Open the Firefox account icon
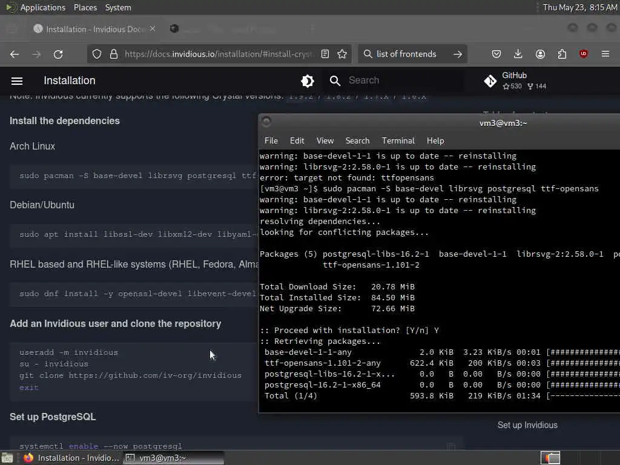Image resolution: width=620 pixels, height=465 pixels. click(540, 54)
